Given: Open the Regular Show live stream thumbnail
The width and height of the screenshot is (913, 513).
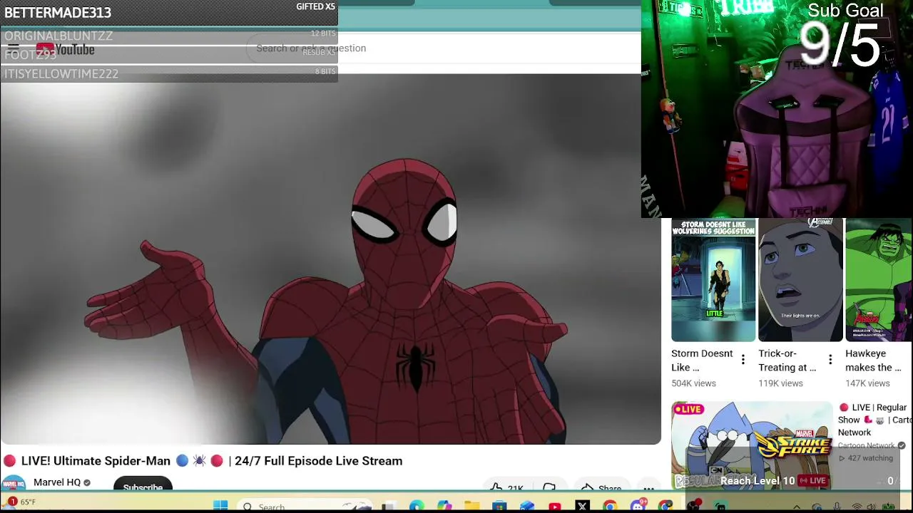Looking at the screenshot, I should pos(752,446).
